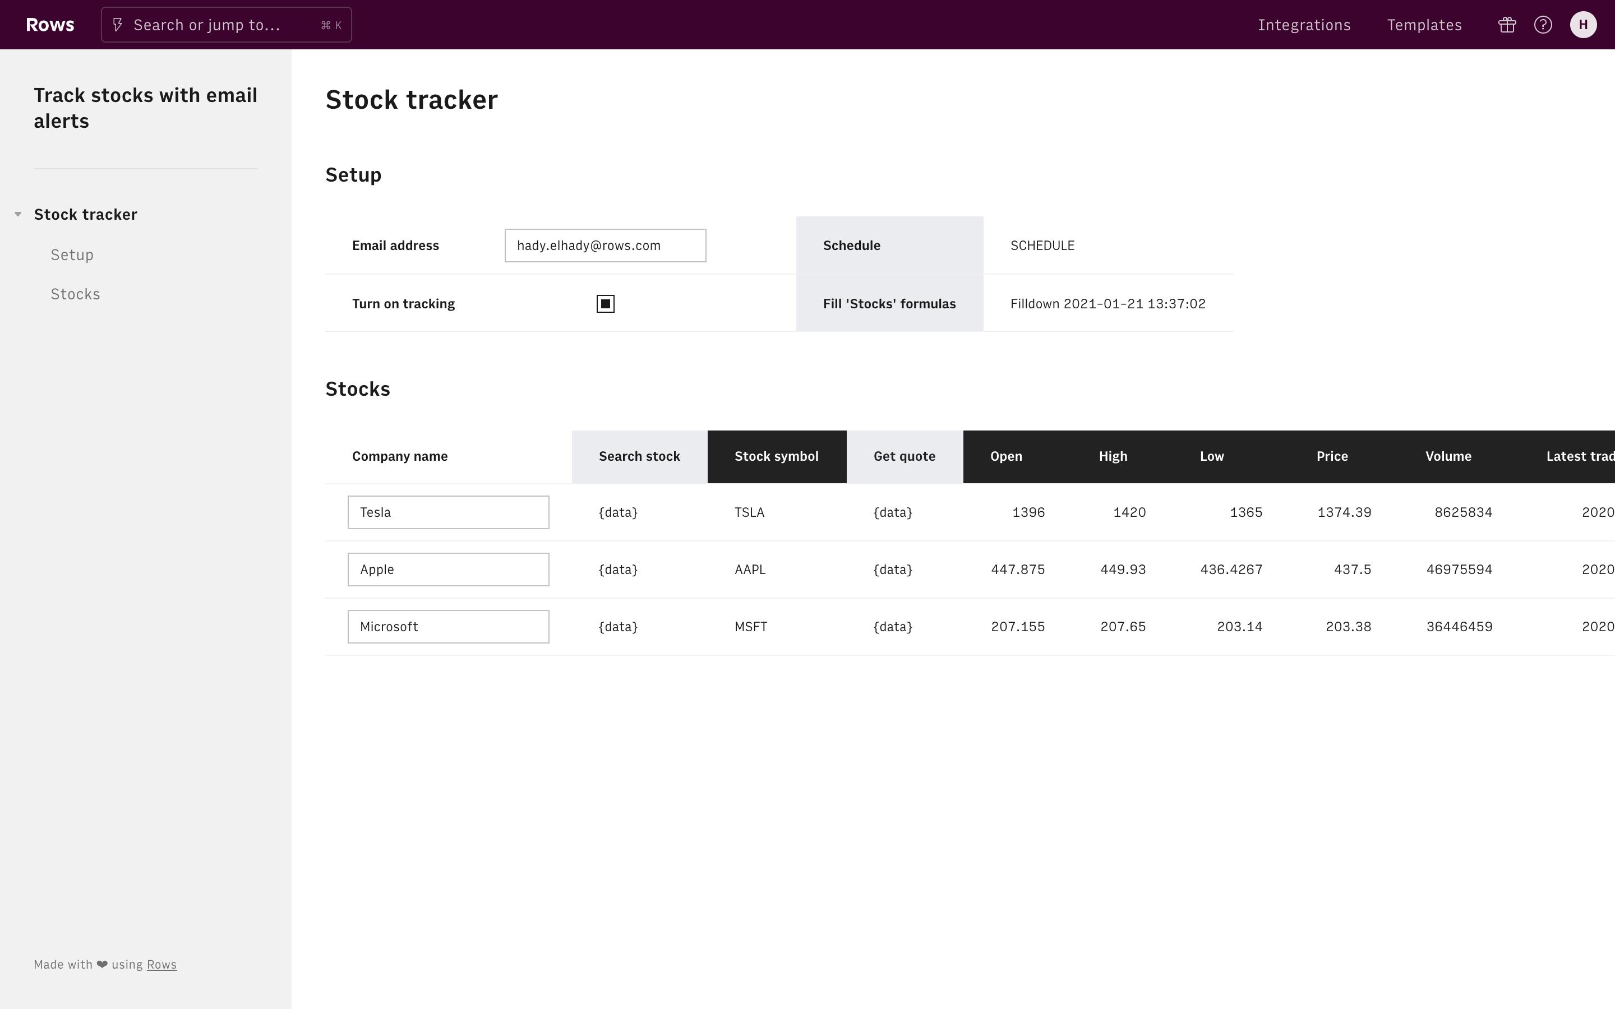This screenshot has height=1009, width=1615.
Task: Click the Apple company name field
Action: pos(449,569)
